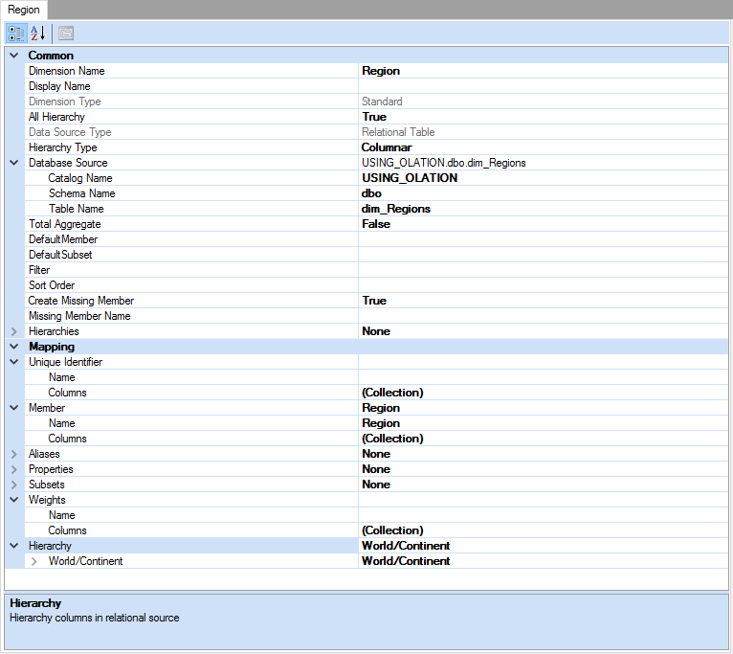Select the All Hierarchy value True
The image size is (733, 654).
pyautogui.click(x=544, y=117)
